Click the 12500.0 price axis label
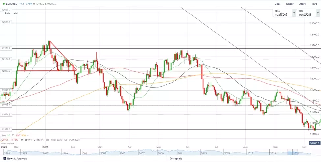Image resolution: width=321 pixels, height=162 pixels. 314,24
